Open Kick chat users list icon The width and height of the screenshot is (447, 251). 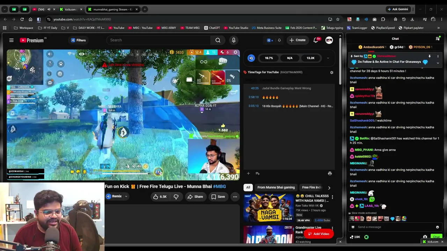click(x=438, y=39)
